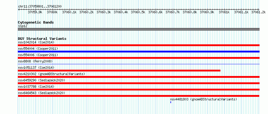Select the red bar under nsv554006

coord(139,58)
